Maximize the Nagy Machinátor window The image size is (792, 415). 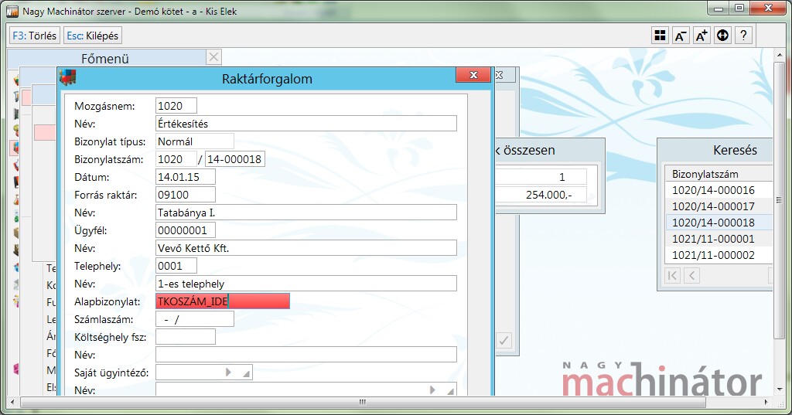739,9
